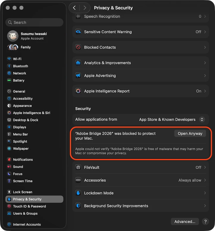Click the Apple Account avatar
Image resolution: width=215 pixels, height=231 pixels.
[13, 36]
